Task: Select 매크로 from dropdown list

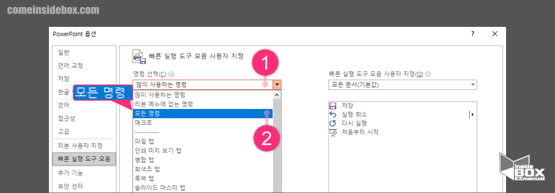Action: [203, 123]
